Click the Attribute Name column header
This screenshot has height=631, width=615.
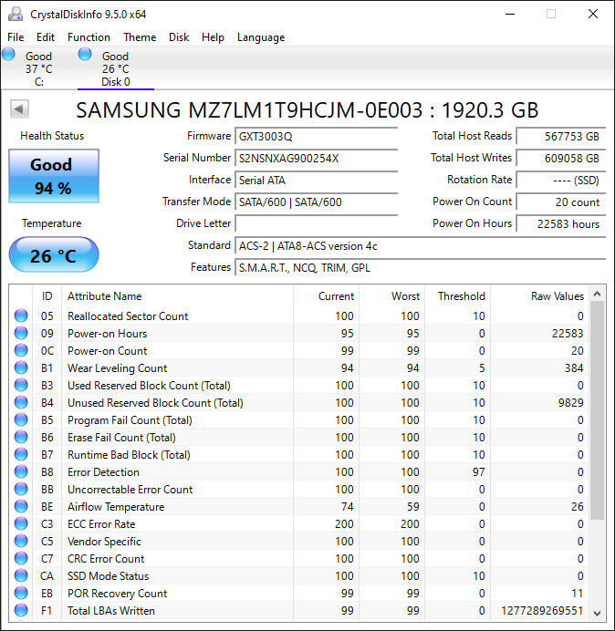(x=177, y=296)
